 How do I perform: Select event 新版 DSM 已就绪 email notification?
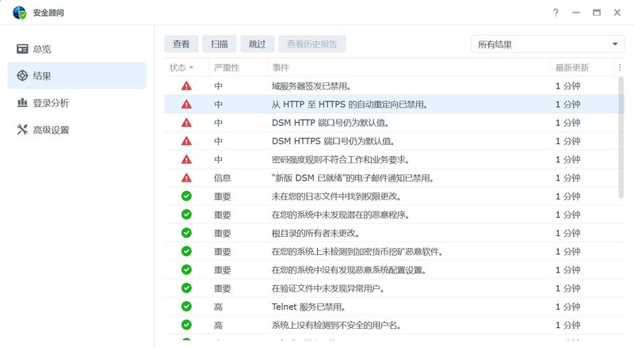352,178
